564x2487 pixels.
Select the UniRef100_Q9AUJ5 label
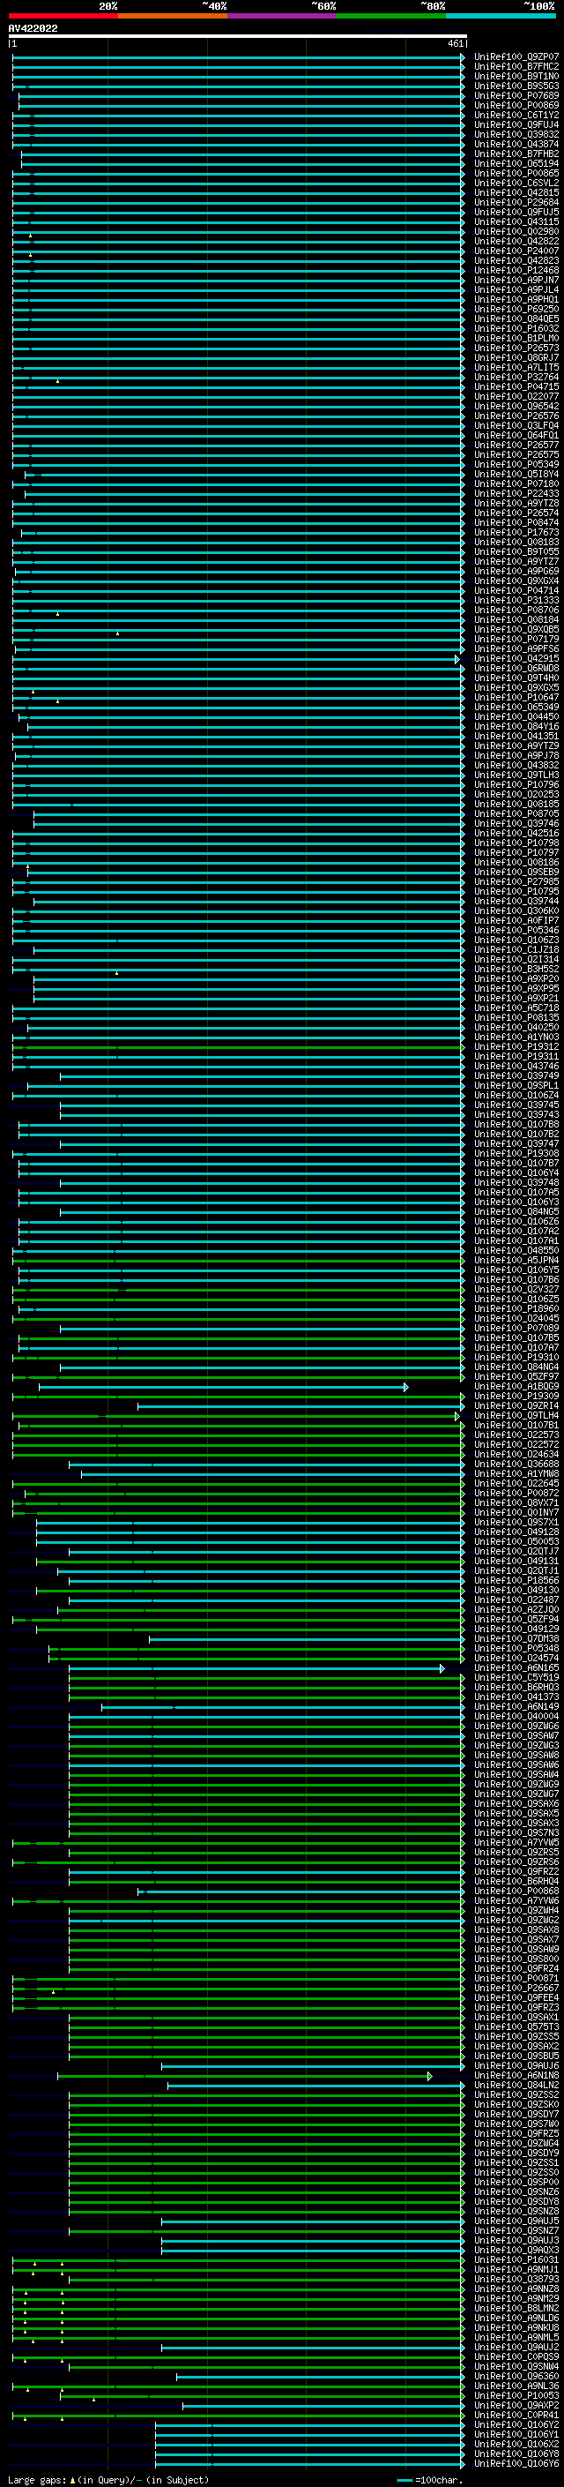[x=516, y=2221]
